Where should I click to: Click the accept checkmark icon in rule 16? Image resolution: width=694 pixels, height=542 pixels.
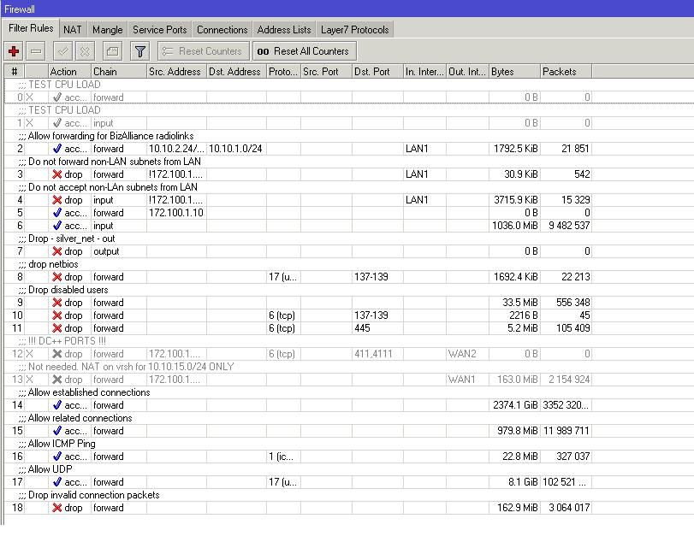(x=57, y=457)
